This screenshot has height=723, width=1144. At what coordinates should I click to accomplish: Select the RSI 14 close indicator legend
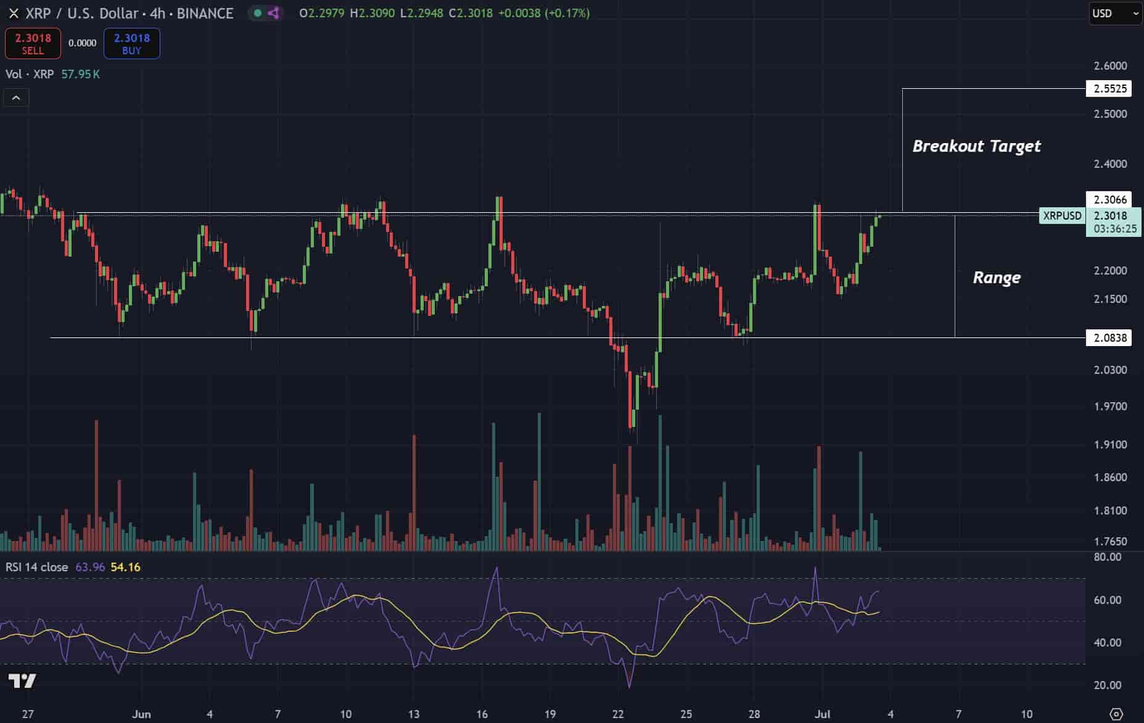[37, 567]
